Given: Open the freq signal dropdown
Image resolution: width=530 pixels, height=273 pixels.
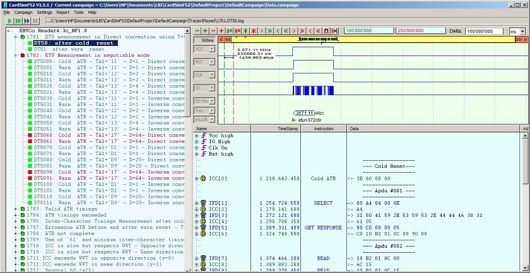Looking at the screenshot, I should pos(211,110).
